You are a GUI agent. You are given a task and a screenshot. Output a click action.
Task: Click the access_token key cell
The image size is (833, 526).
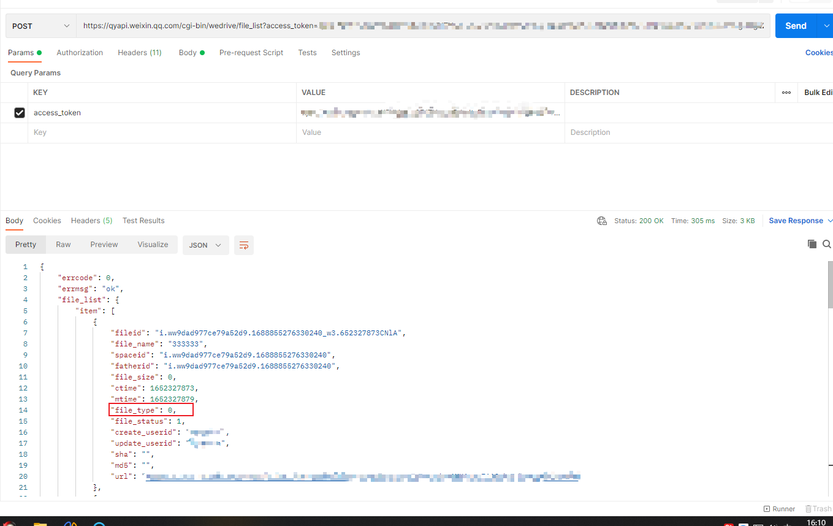coord(162,113)
